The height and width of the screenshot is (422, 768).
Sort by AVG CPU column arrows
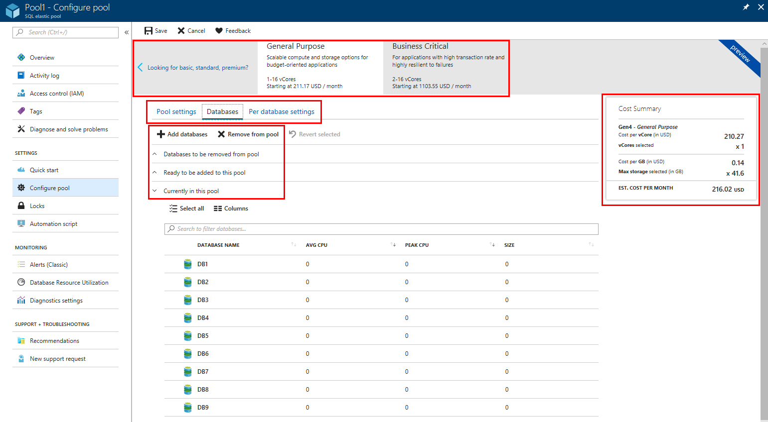(393, 244)
